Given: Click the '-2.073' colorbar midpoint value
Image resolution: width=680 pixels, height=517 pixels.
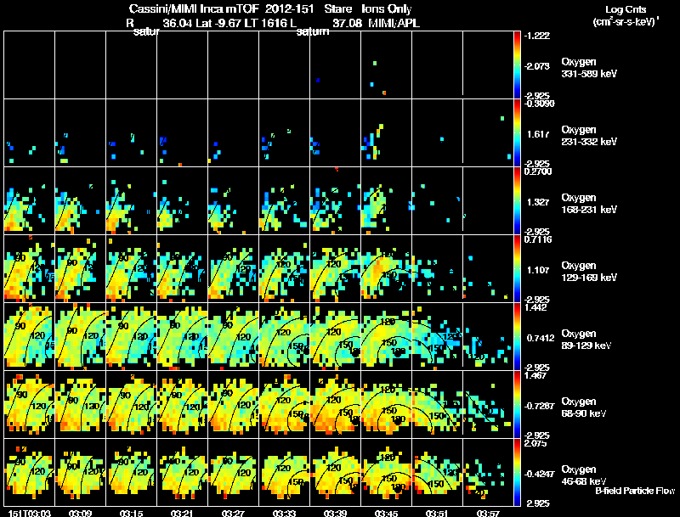Looking at the screenshot, I should tap(537, 66).
